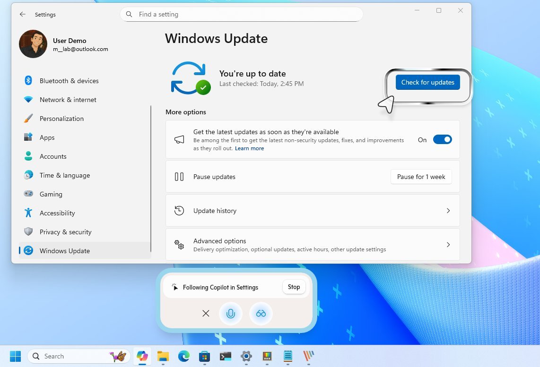The width and height of the screenshot is (540, 367).
Task: Click the Windows Start button
Action: tap(16, 356)
